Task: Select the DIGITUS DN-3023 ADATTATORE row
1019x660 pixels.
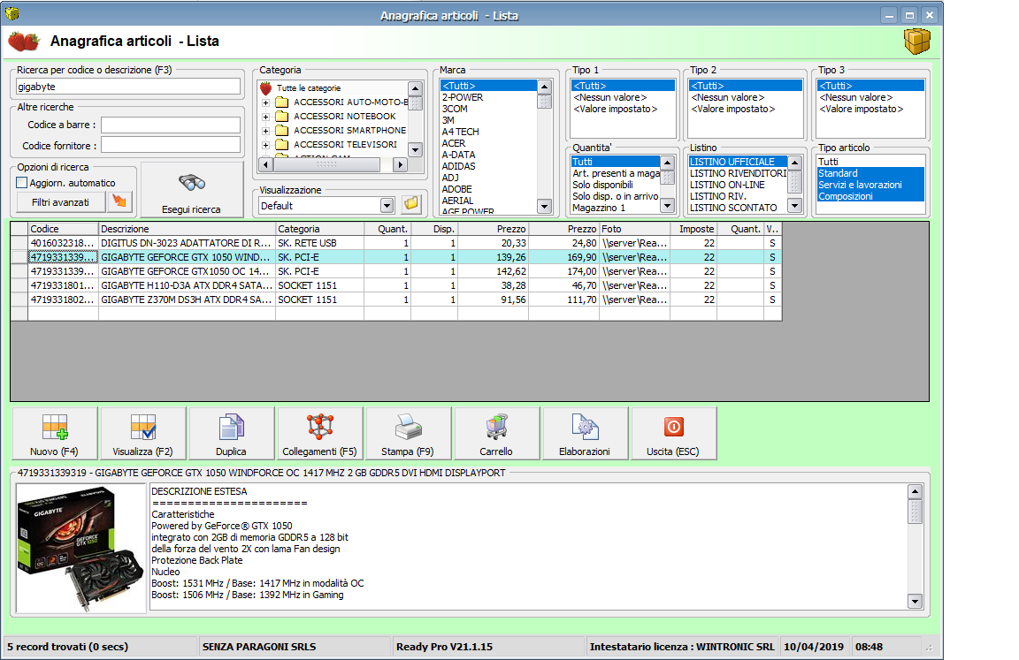Action: (396, 243)
